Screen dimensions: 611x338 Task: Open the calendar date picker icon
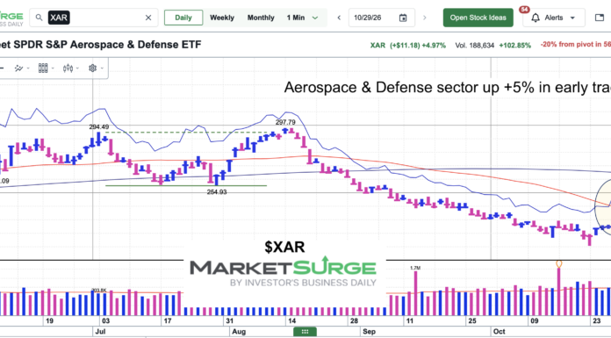(403, 18)
